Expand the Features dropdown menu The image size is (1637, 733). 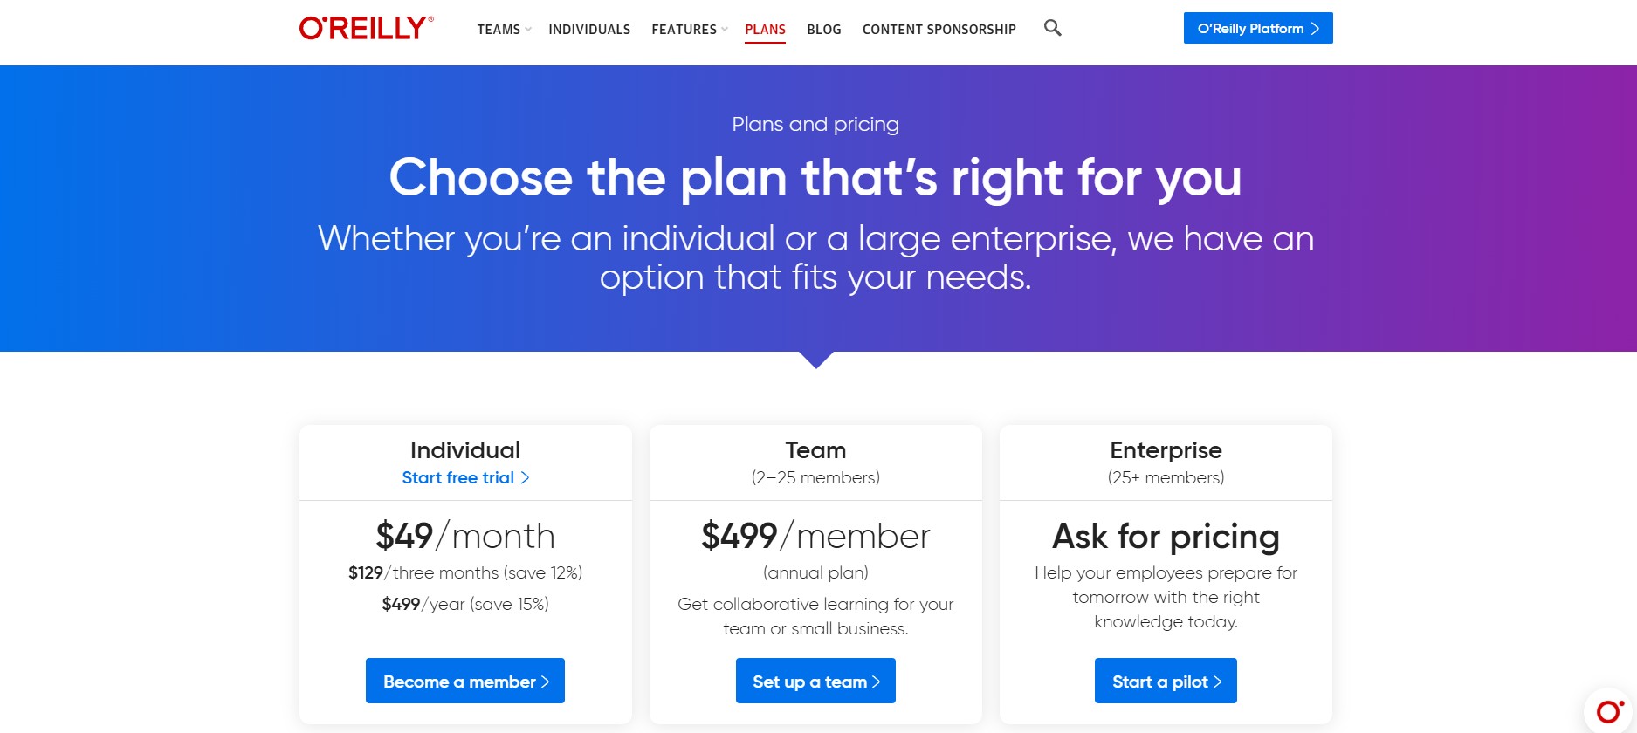click(689, 30)
